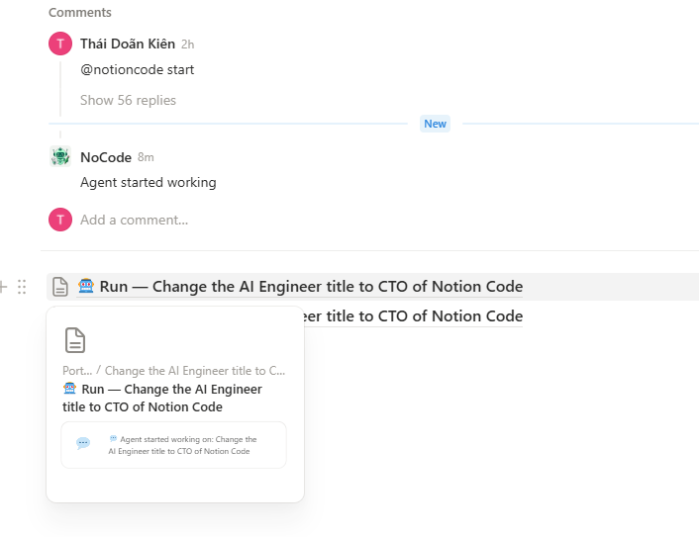
Task: Click the Port... breadcrumb in the preview popup
Action: pyautogui.click(x=76, y=371)
